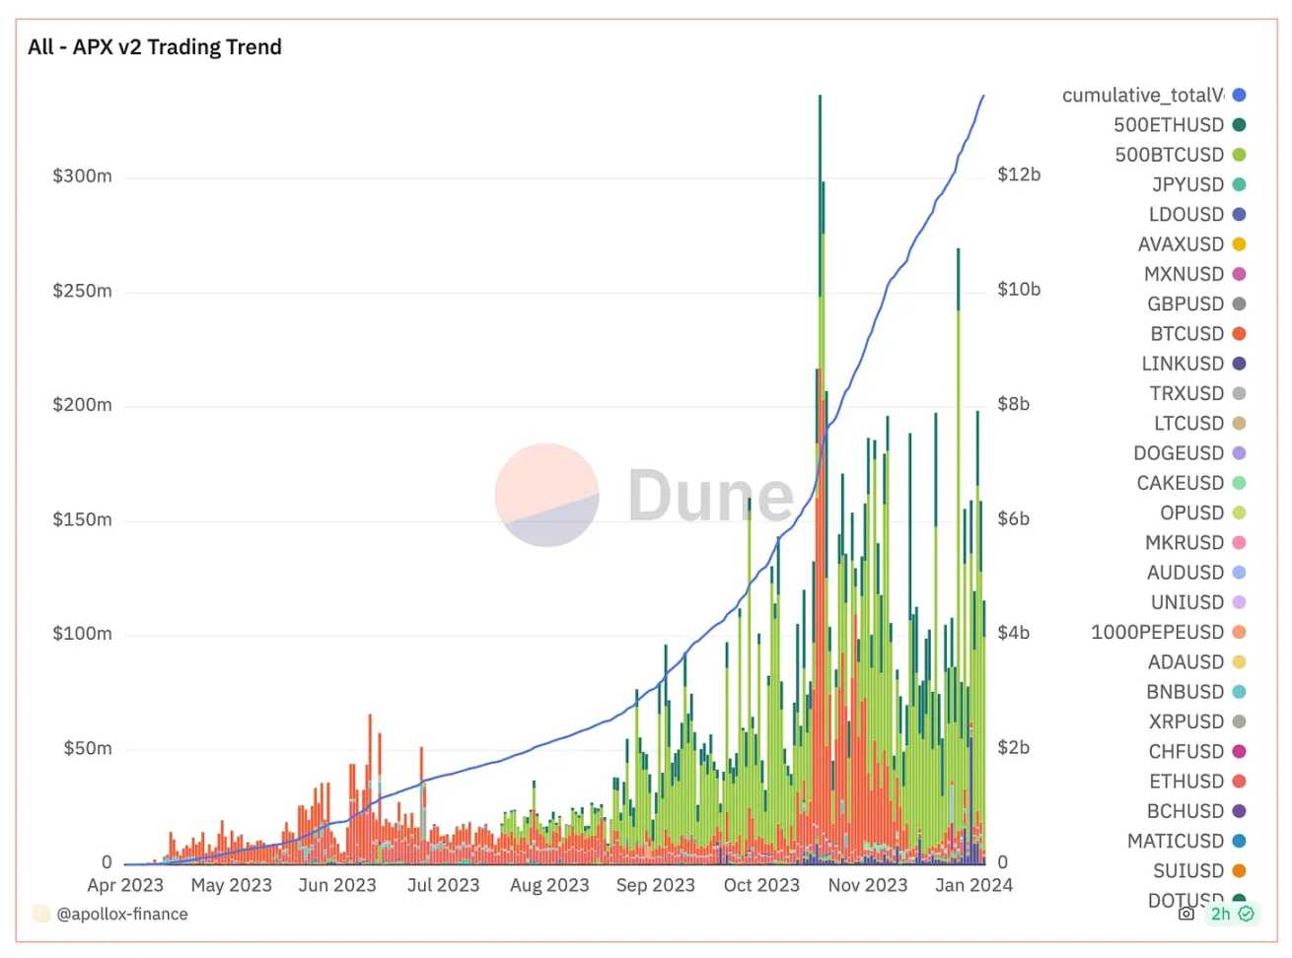Image resolution: width=1292 pixels, height=958 pixels.
Task: Select DOGEUSD in the legend
Action: pyautogui.click(x=1189, y=453)
